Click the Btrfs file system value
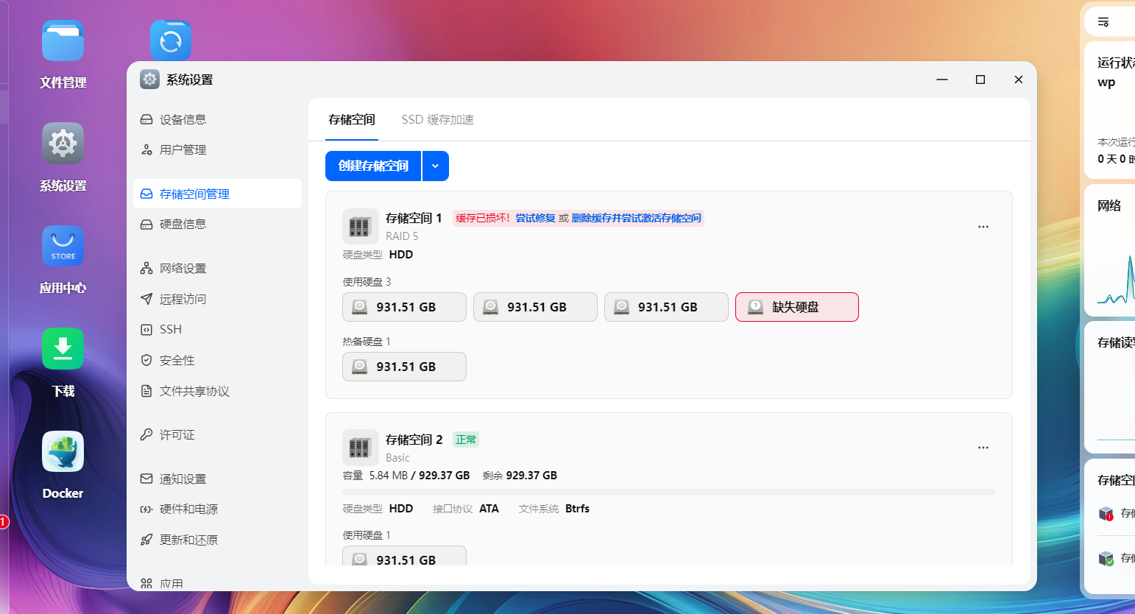Viewport: 1135px width, 614px height. click(578, 509)
